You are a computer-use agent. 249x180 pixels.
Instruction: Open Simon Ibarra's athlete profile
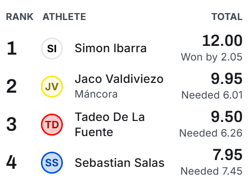(x=111, y=48)
